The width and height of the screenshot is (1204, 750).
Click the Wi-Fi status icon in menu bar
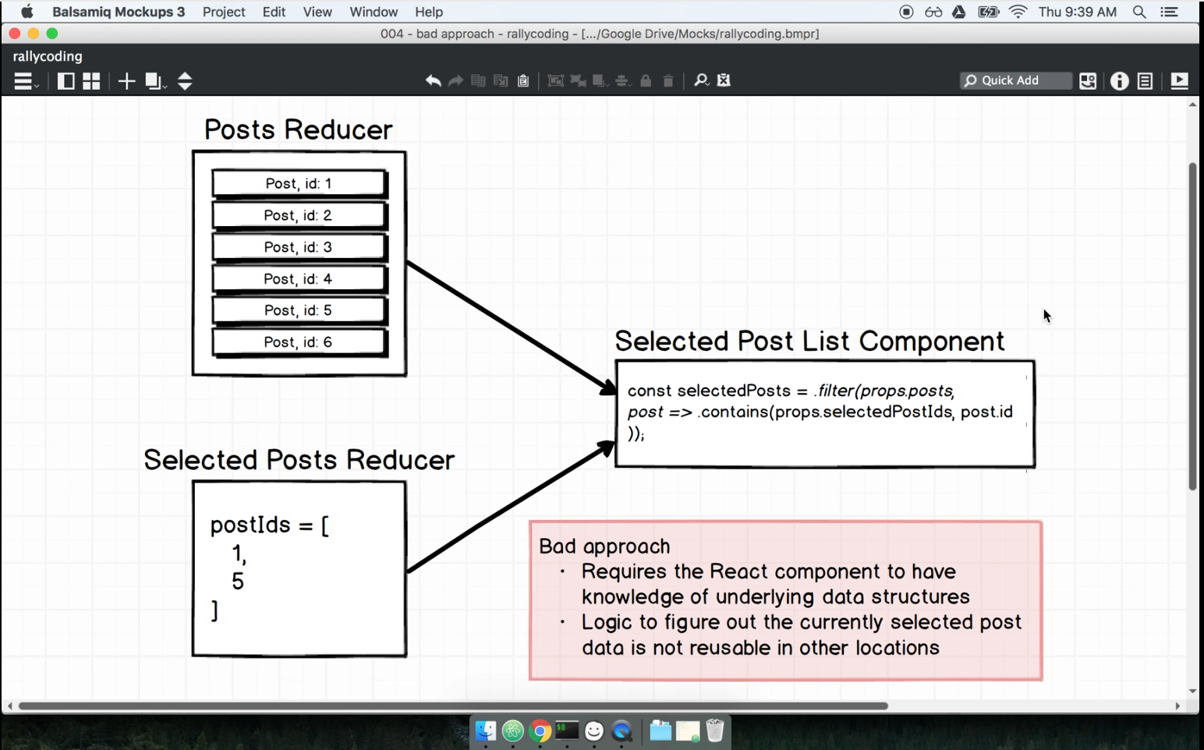(1018, 12)
